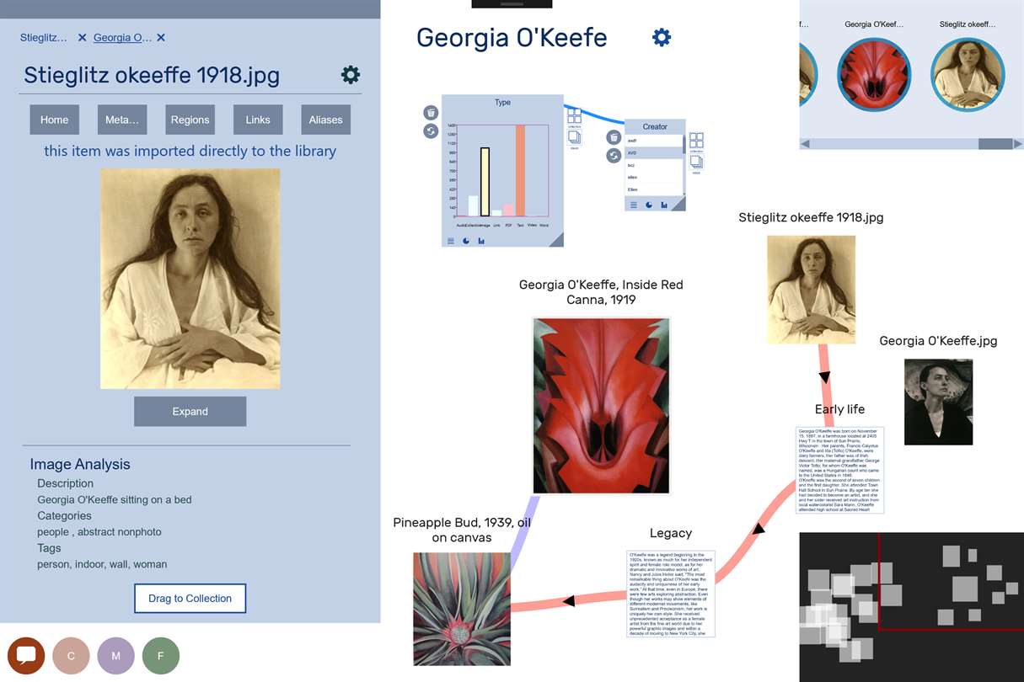
Task: Click the Type chart header
Action: coord(502,102)
